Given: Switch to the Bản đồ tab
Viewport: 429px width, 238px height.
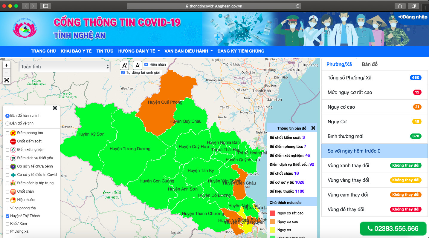Looking at the screenshot, I should (370, 65).
